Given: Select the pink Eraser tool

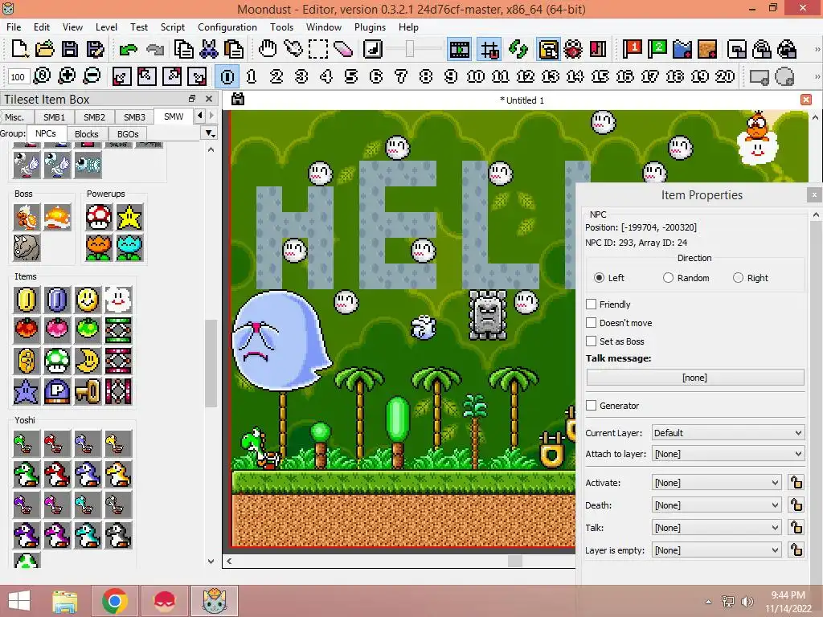Looking at the screenshot, I should (342, 49).
